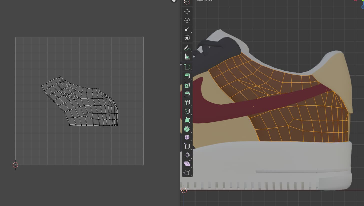Choose the Add Cube tool
Image resolution: width=364 pixels, height=206 pixels.
187,67
